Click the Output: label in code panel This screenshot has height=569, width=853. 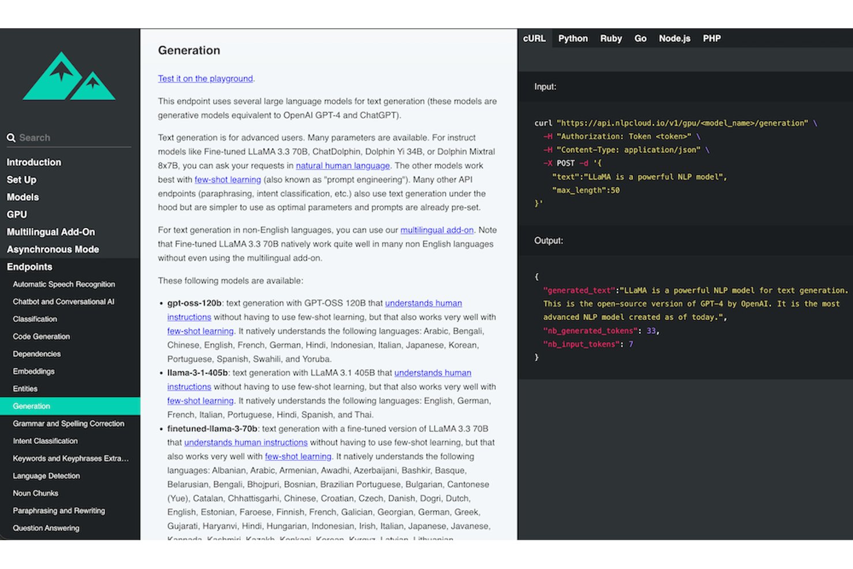click(549, 240)
